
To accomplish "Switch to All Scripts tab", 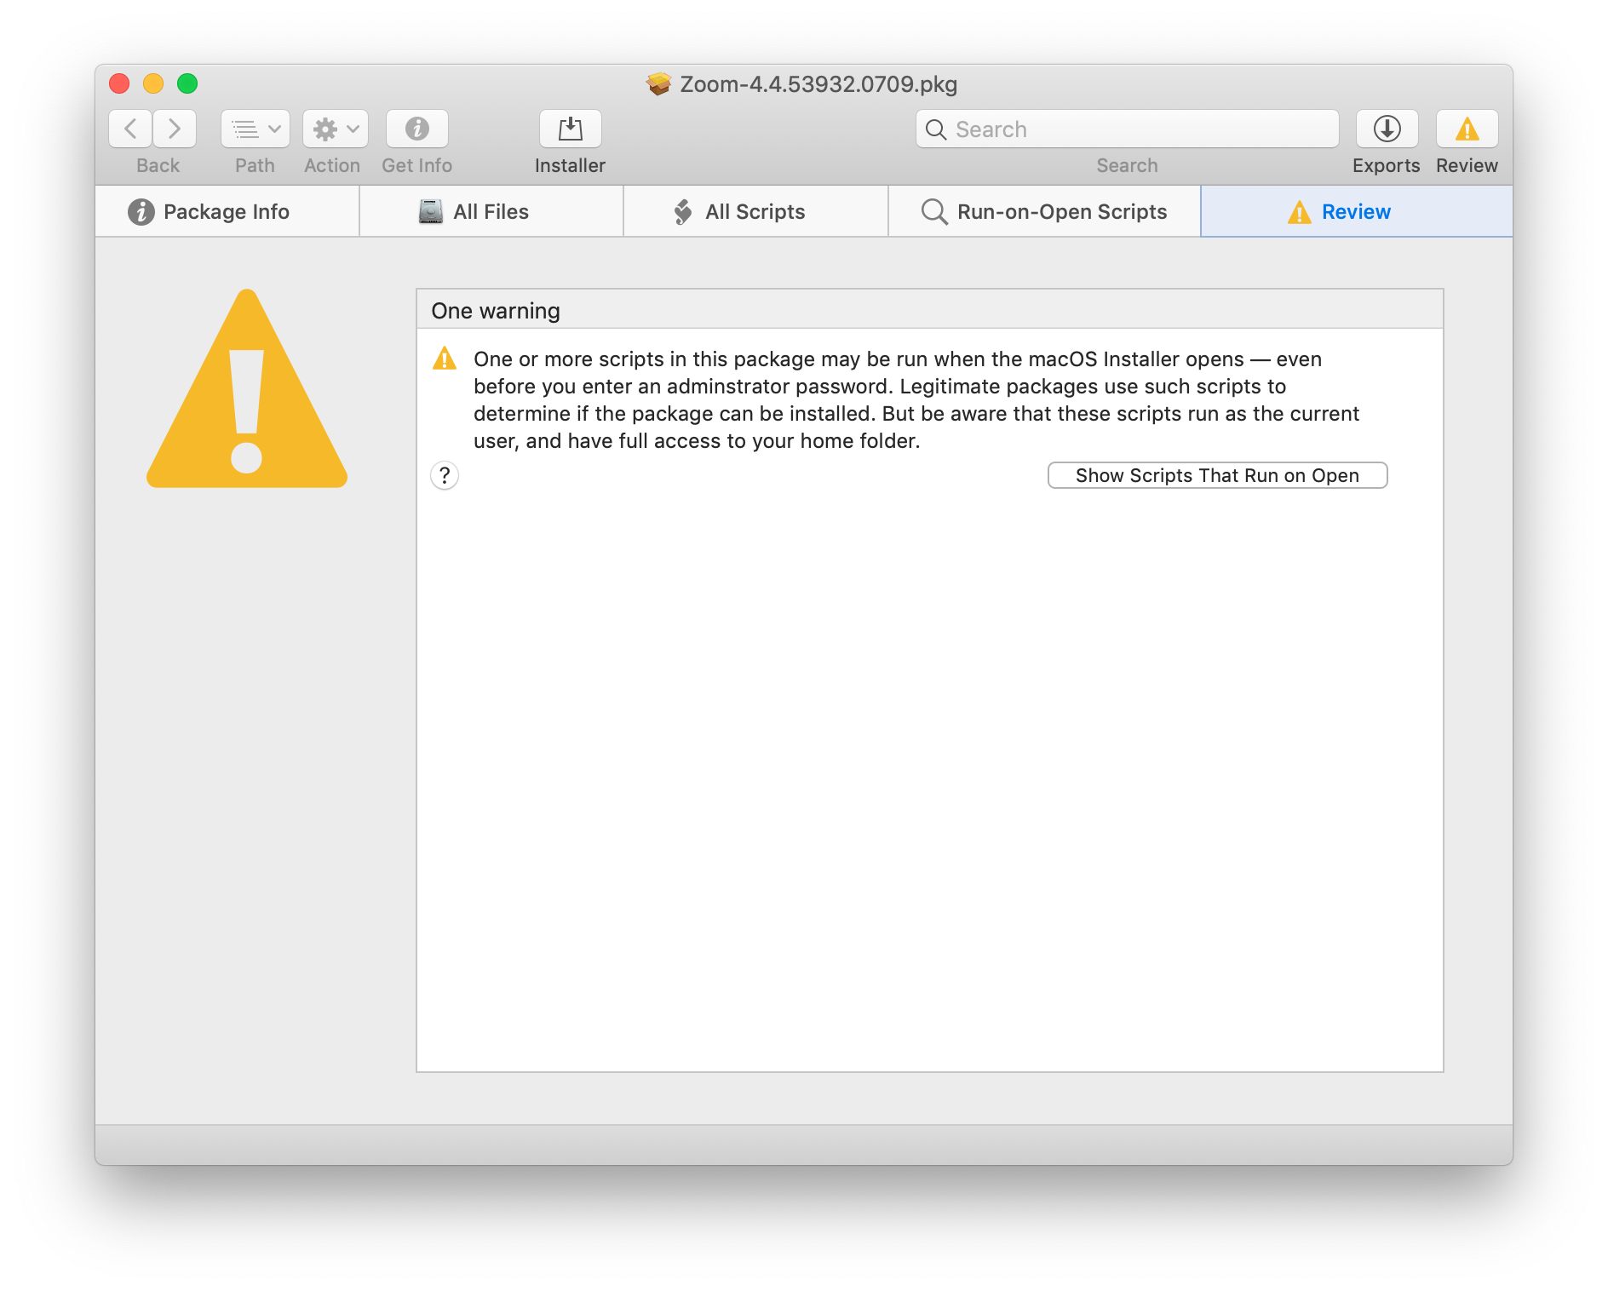I will 755,211.
